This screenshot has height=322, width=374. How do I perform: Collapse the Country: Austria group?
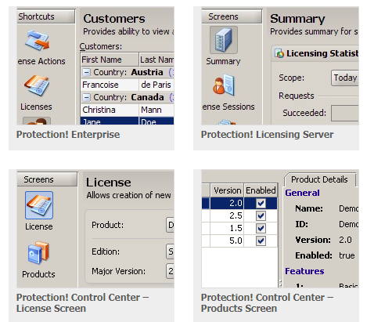86,72
